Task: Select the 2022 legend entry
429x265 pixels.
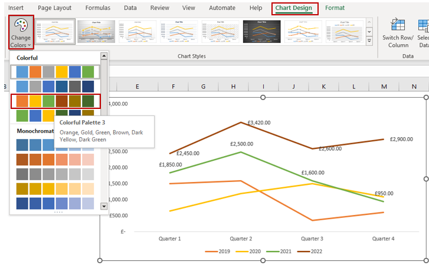Action: 310,251
